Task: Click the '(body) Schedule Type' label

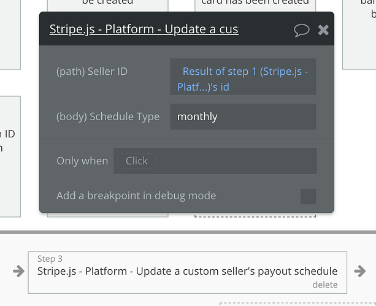Action: coord(108,117)
